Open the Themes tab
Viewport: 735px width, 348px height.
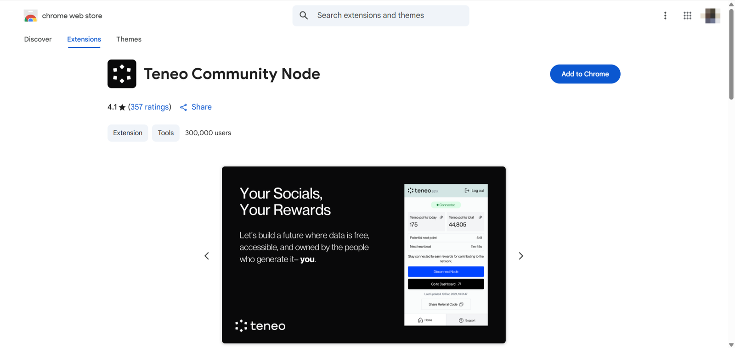129,39
